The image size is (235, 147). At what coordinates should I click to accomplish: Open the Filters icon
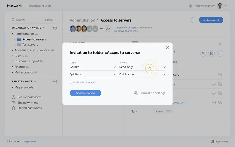coord(55,20)
